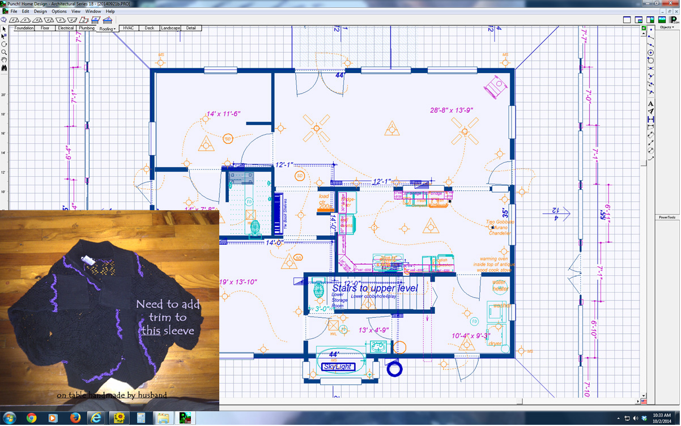
Task: Open Firefox from the taskbar
Action: pos(75,418)
